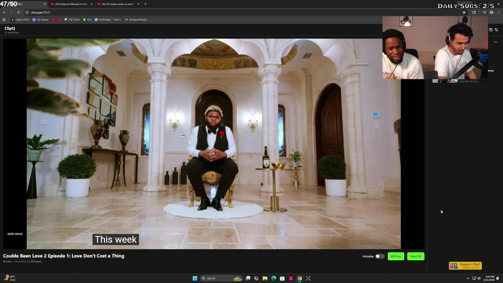Skip to next clip with Next button
This screenshot has width=503, height=283.
click(415, 256)
